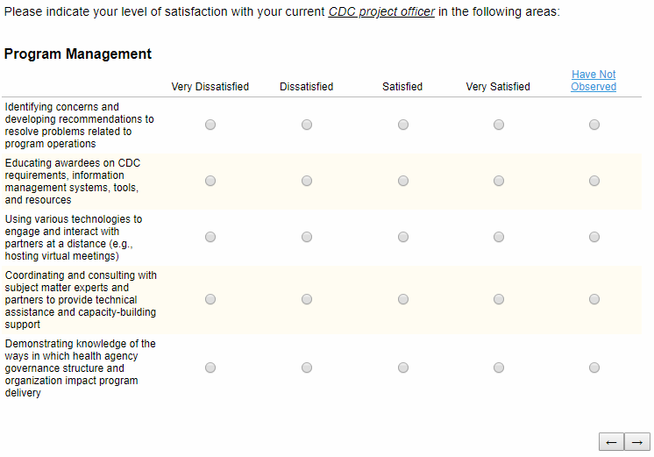Viewport: 654px width, 457px height.
Task: Choose Satisfied for using various technologies row
Action: pyautogui.click(x=403, y=238)
